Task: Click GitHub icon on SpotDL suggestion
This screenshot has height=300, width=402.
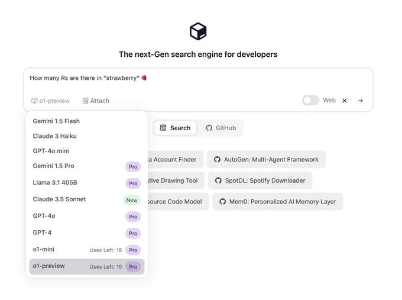Action: [x=218, y=180]
